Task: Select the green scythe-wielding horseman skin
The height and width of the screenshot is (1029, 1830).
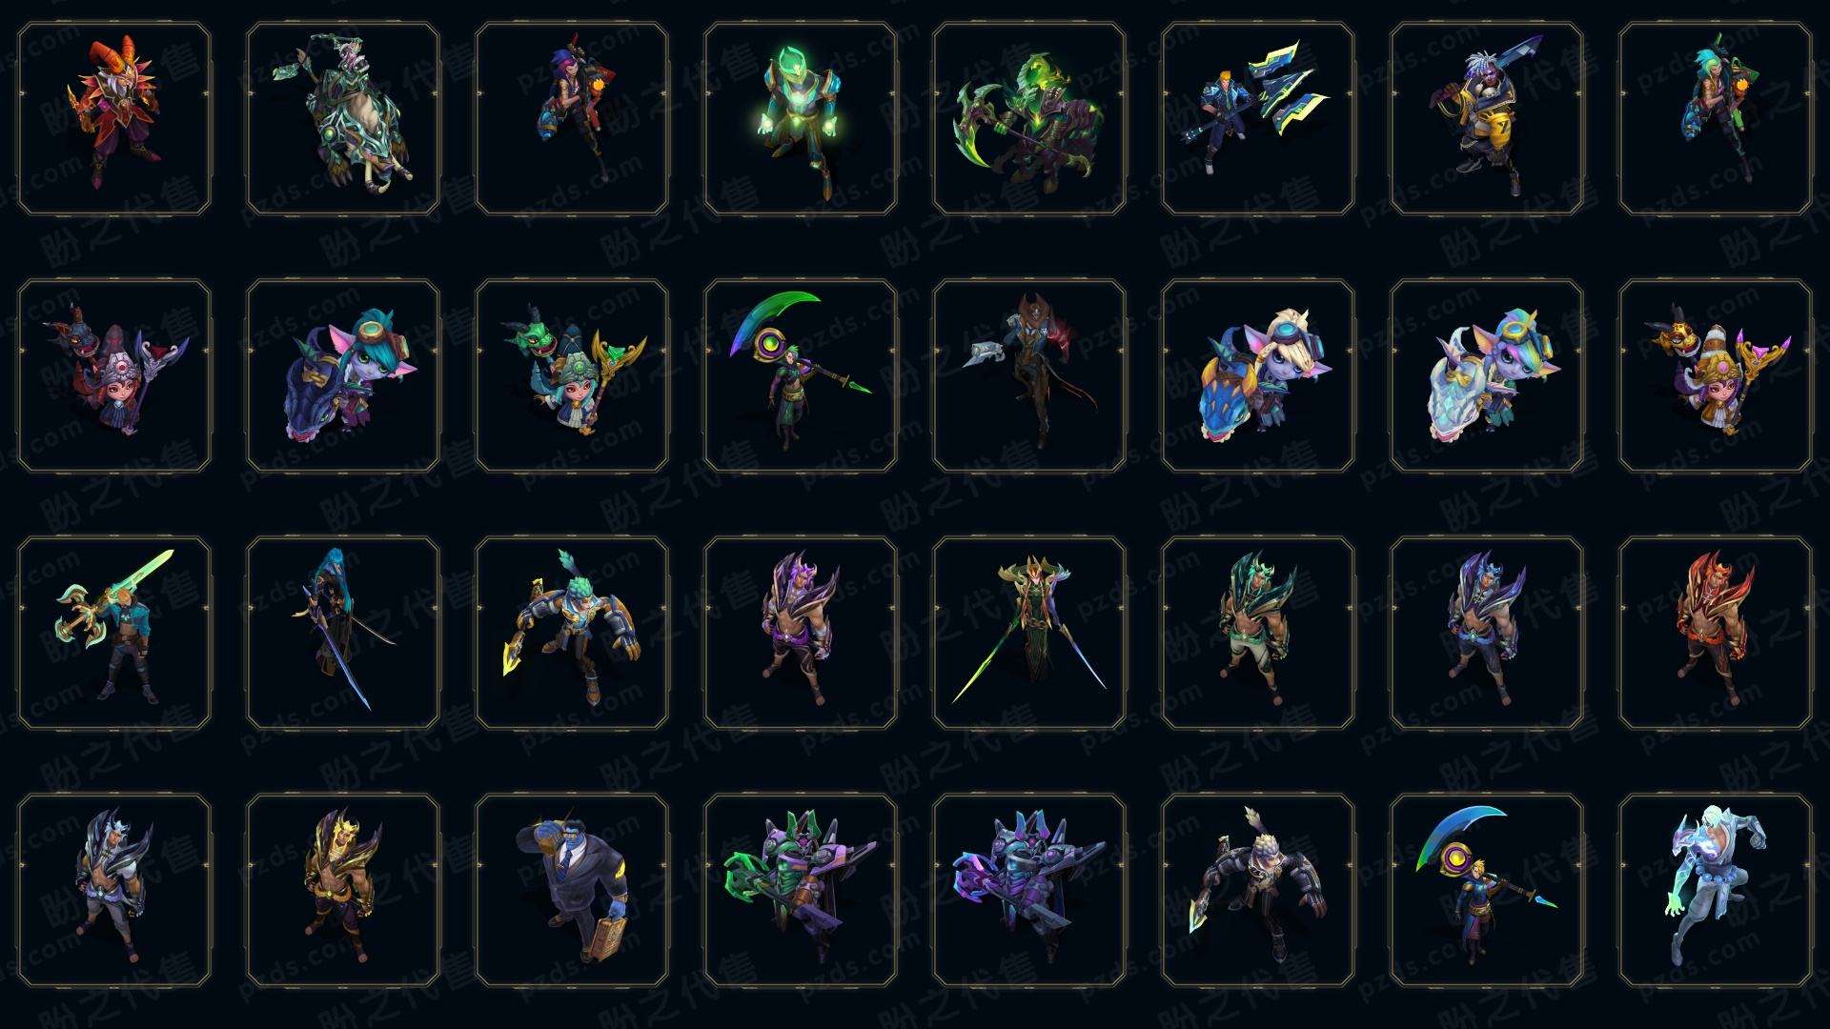Action: click(1029, 118)
